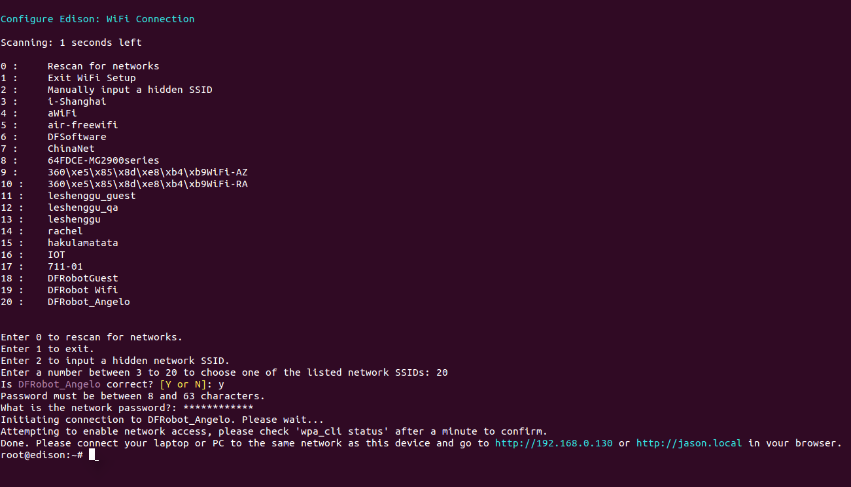This screenshot has height=487, width=851.
Task: Select the i-Shanghai network entry
Action: click(77, 101)
